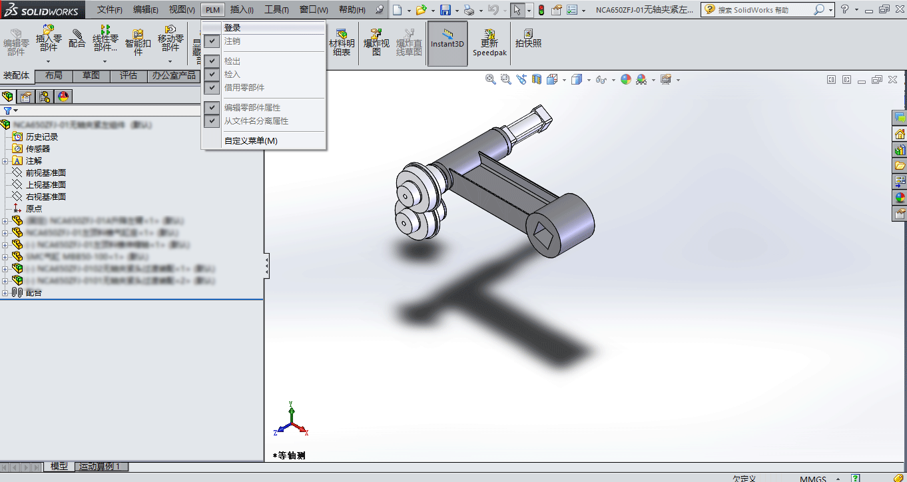Open the 插入零部件 dropdown arrow
The width and height of the screenshot is (907, 482).
pyautogui.click(x=49, y=62)
